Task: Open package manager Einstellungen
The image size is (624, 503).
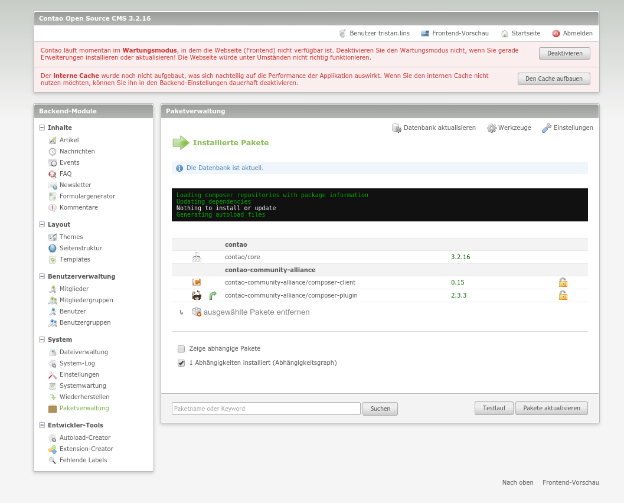Action: click(x=567, y=128)
